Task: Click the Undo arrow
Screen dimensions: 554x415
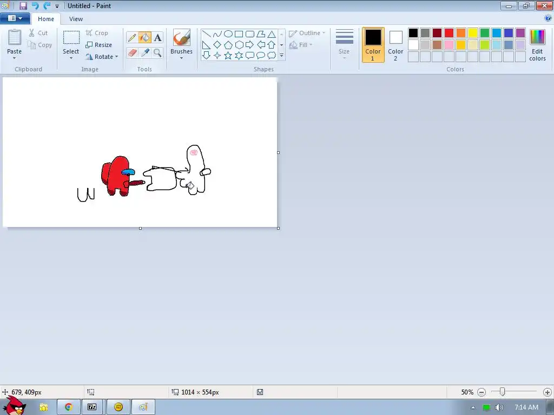Action: 35,5
